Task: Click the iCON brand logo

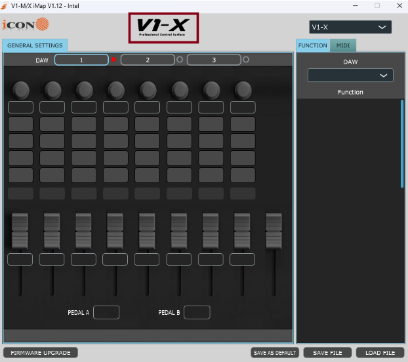Action: click(26, 24)
